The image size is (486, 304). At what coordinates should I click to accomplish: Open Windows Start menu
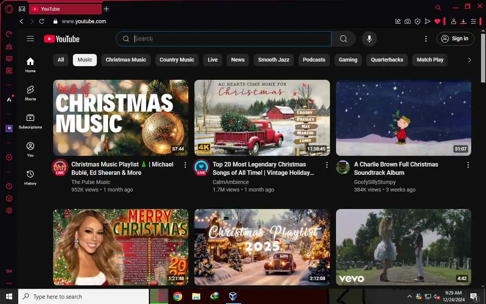coord(9,296)
